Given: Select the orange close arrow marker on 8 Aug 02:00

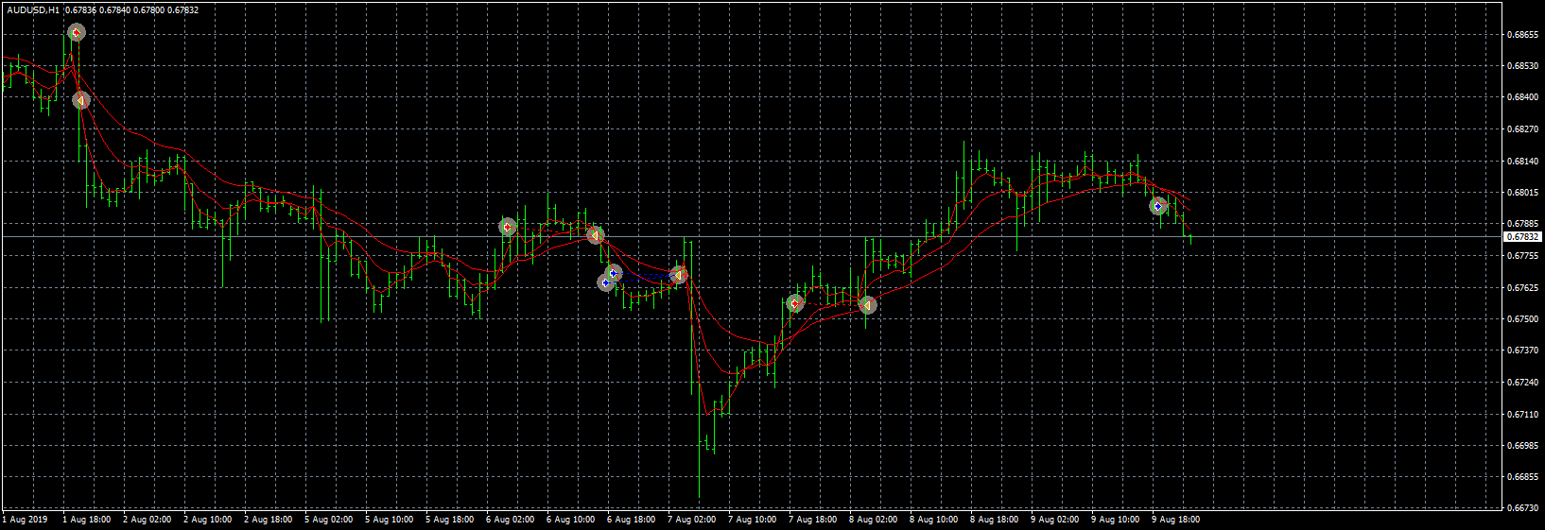Looking at the screenshot, I should (868, 305).
